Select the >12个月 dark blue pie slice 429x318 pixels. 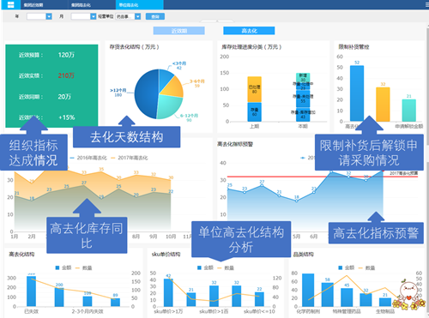coord(144,93)
